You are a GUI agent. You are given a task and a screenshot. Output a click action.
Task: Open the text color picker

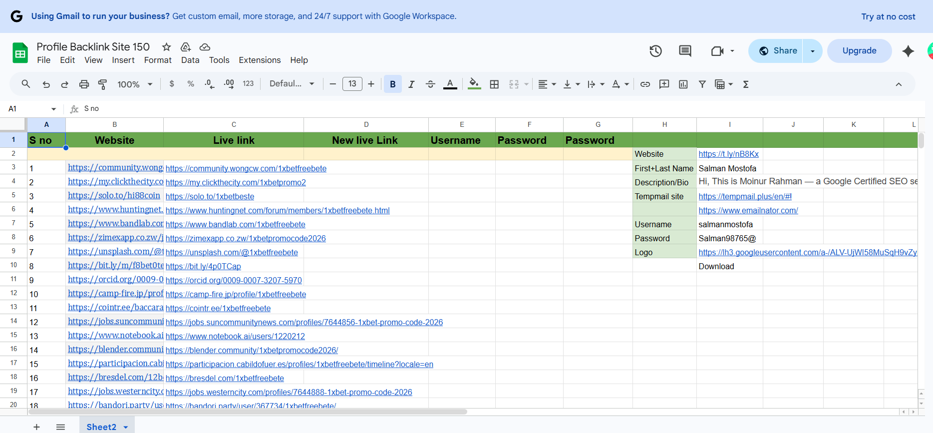(450, 84)
